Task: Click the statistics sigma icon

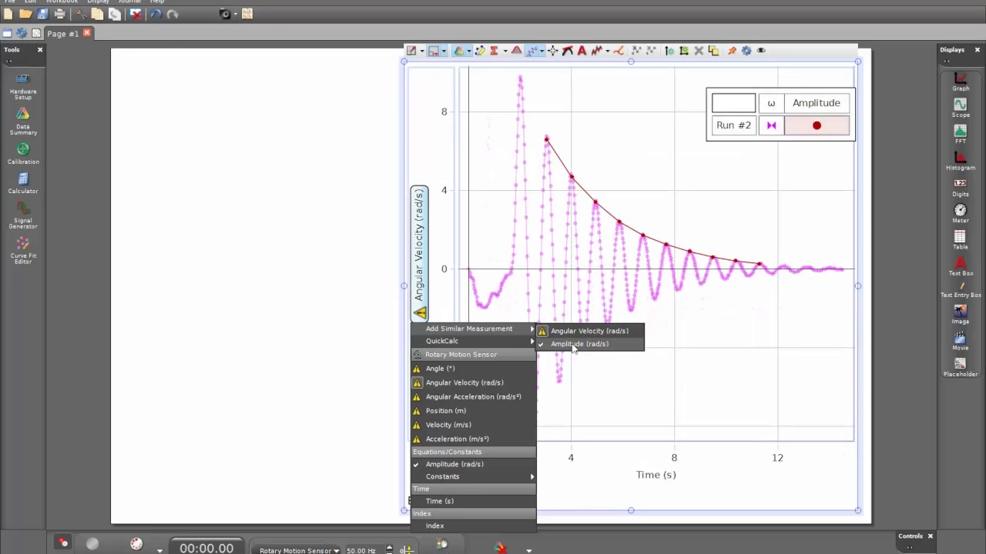Action: [x=494, y=51]
